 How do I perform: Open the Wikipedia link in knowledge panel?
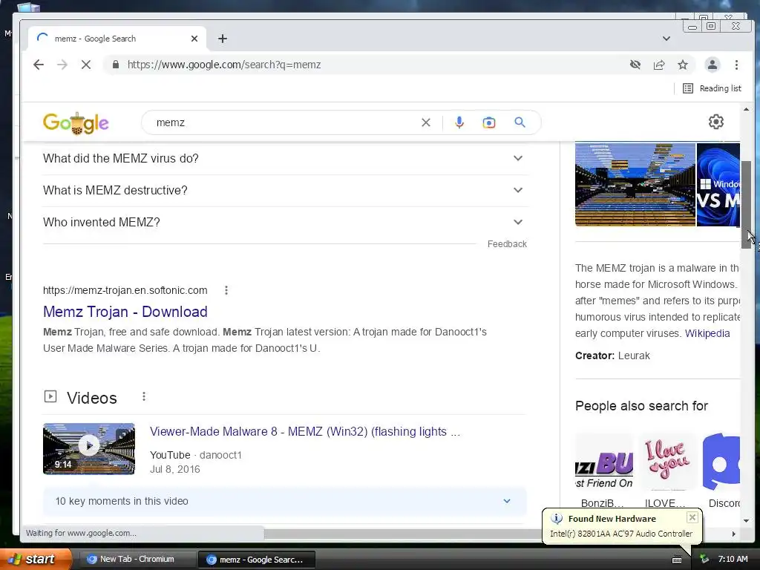pos(707,333)
